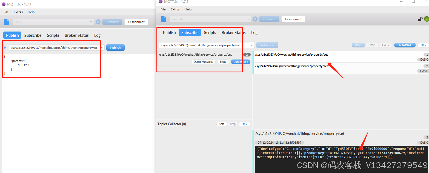Click the MQTT.fx logo in right title bar

(x=161, y=2)
